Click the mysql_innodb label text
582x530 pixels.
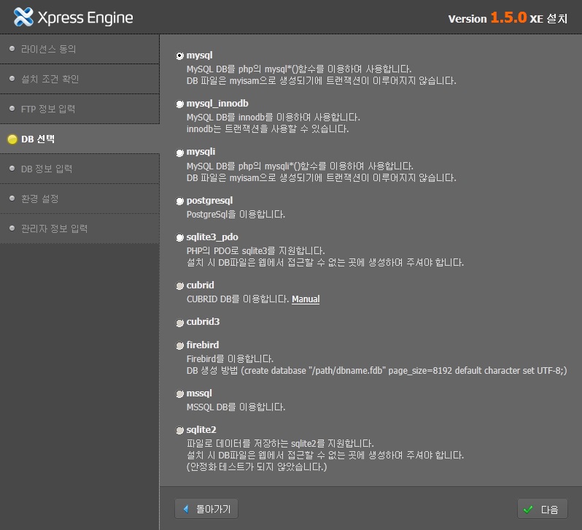tap(217, 103)
